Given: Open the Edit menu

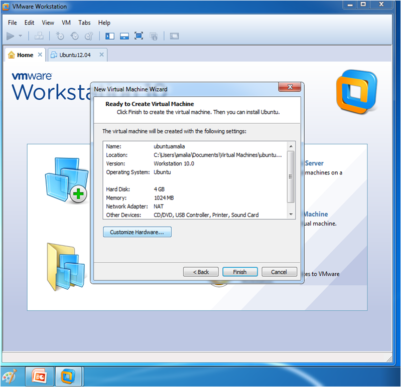Looking at the screenshot, I should (29, 23).
